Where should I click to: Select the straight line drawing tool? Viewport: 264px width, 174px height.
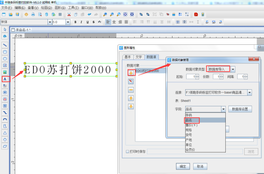5,45
